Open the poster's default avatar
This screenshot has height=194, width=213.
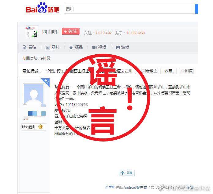click(34, 94)
